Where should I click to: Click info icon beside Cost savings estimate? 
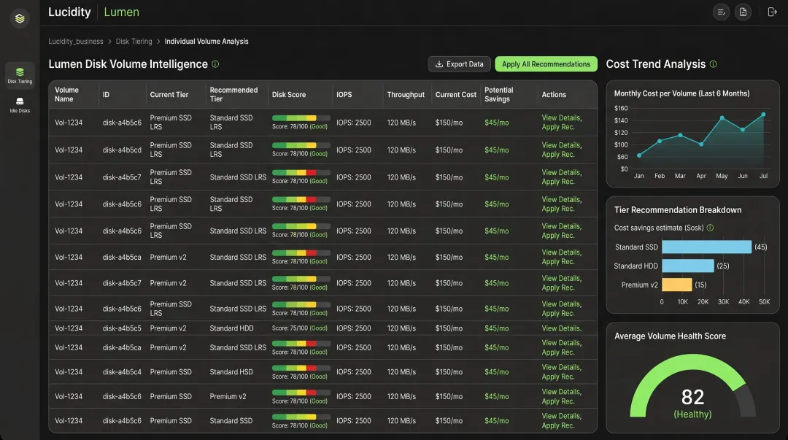710,228
